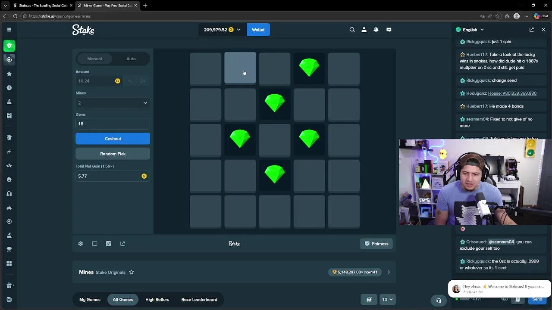The width and height of the screenshot is (552, 310).
Task: Select the My Games tab
Action: point(90,300)
